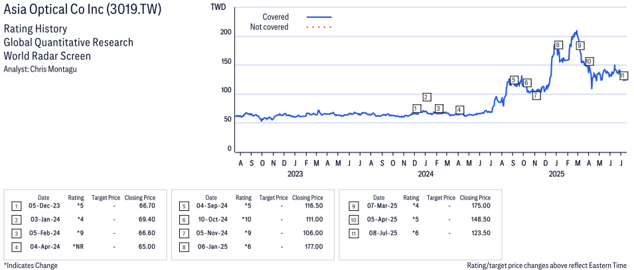Click chart marker 8 near Jan 2025
Screen dimensions: 634x270
pyautogui.click(x=558, y=45)
